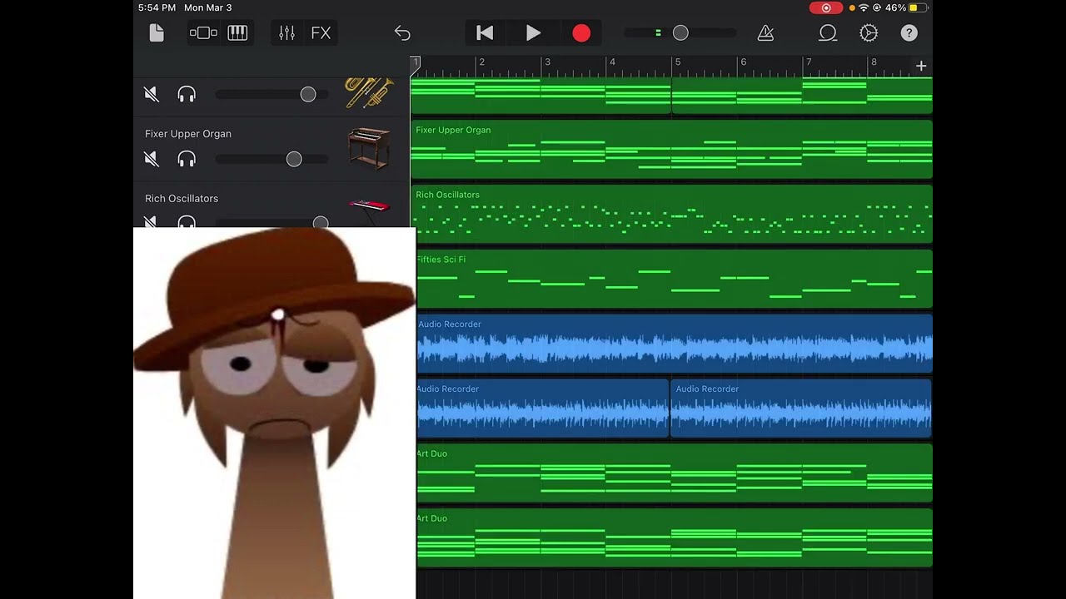Adjust brass horn track volume slider
Screen dimensions: 1066x599
308,94
